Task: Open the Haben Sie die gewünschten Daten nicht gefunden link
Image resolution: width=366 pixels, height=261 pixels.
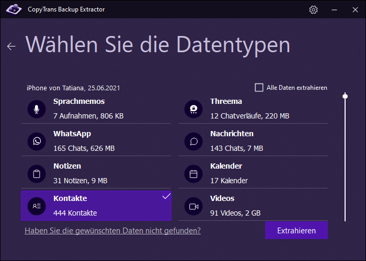Action: [x=113, y=231]
